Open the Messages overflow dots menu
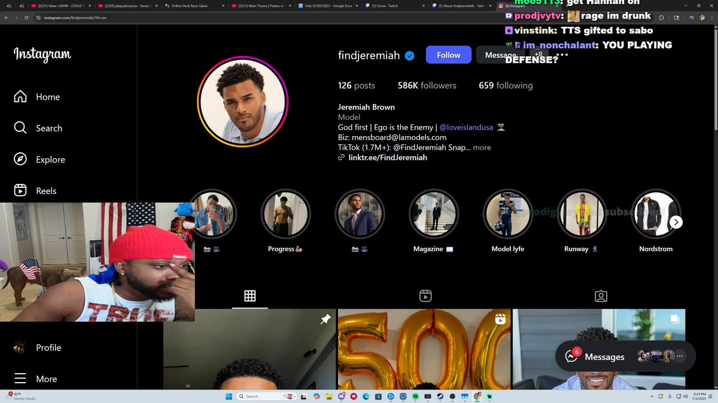This screenshot has height=403, width=718. click(679, 356)
